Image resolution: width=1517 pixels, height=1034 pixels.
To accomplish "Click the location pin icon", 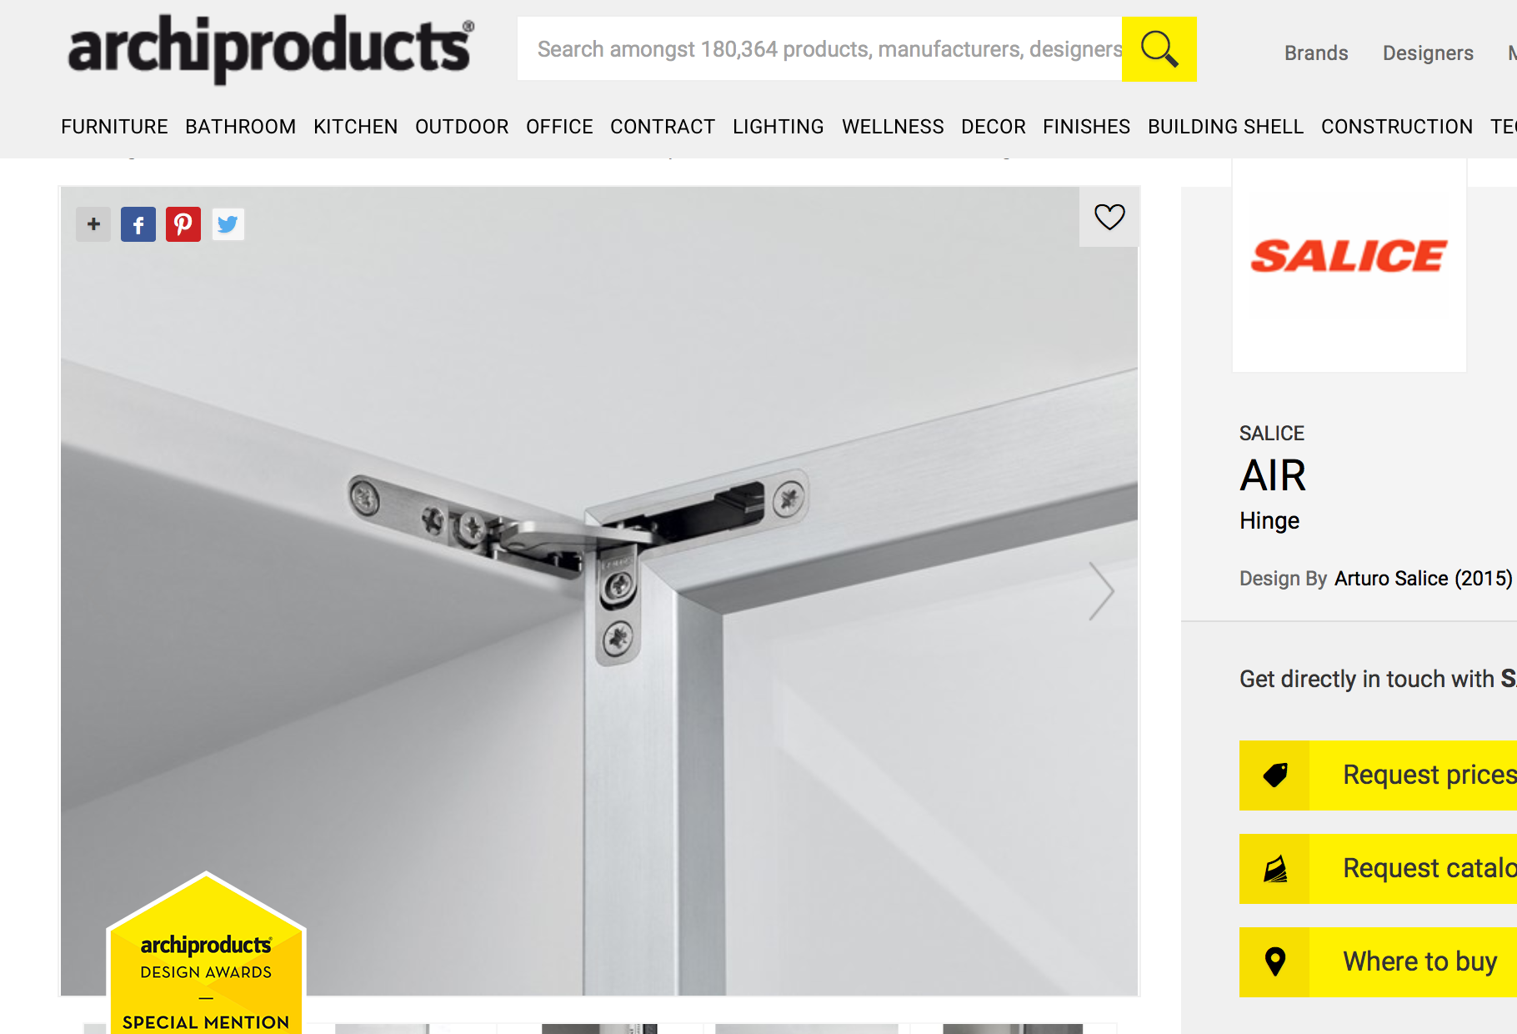I will coord(1274,962).
